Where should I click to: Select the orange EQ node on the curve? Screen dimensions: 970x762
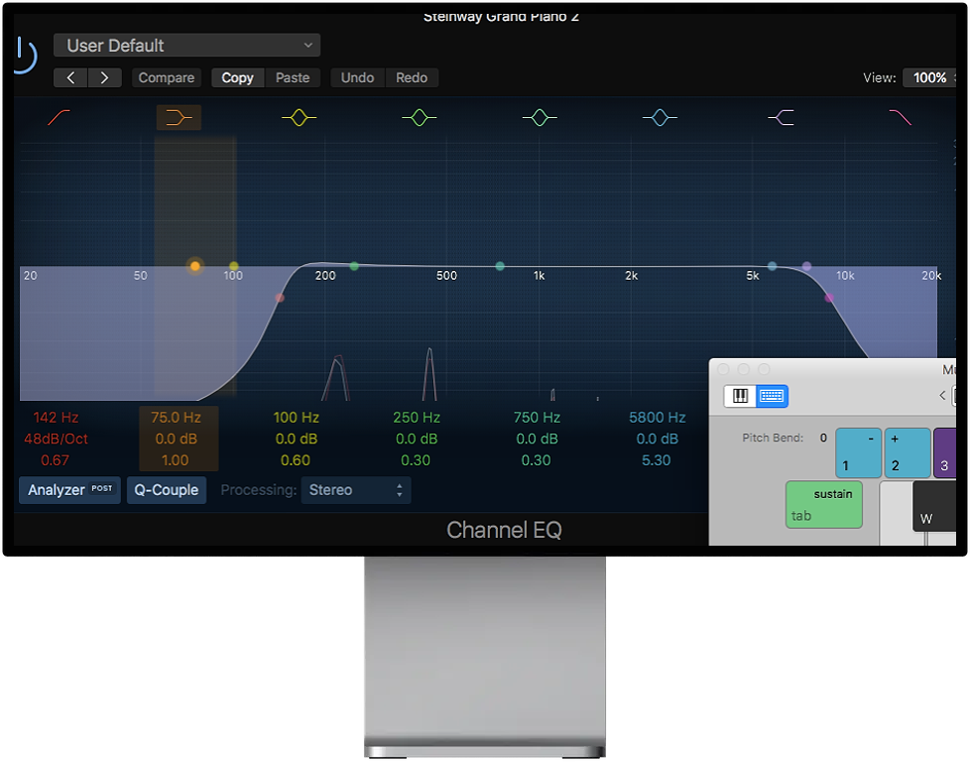[194, 266]
